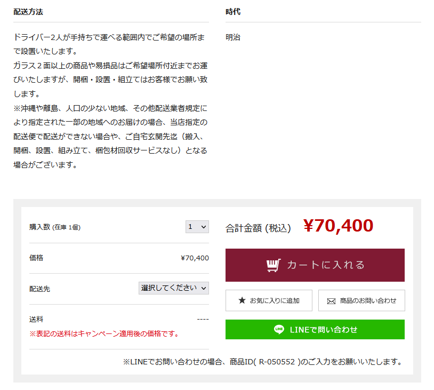Click the envelope icon for product inquiry
Viewport: 434px width, 390px height.
[x=331, y=301]
